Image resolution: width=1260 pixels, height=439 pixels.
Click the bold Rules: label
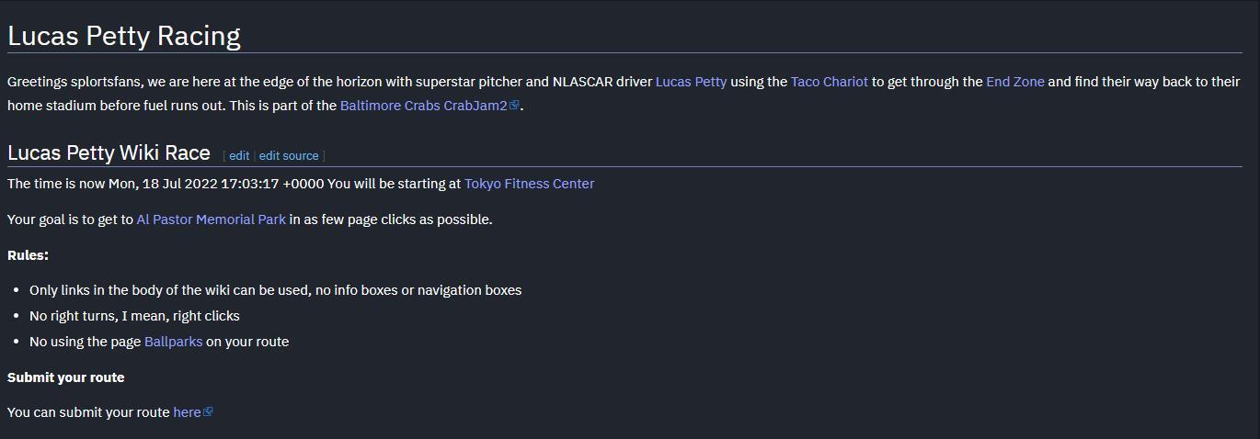click(28, 255)
